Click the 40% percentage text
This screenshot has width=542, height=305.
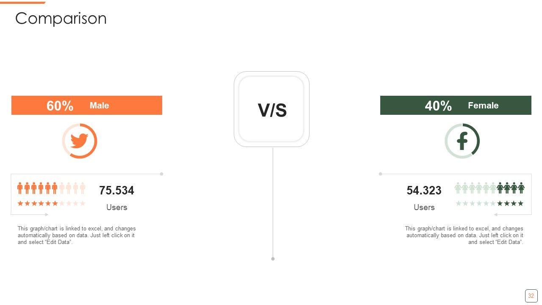click(438, 105)
